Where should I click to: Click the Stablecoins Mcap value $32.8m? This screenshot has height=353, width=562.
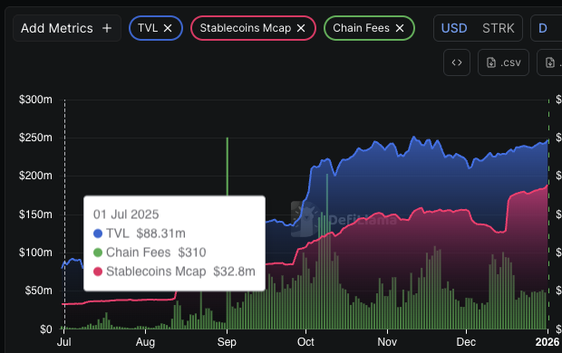click(234, 272)
